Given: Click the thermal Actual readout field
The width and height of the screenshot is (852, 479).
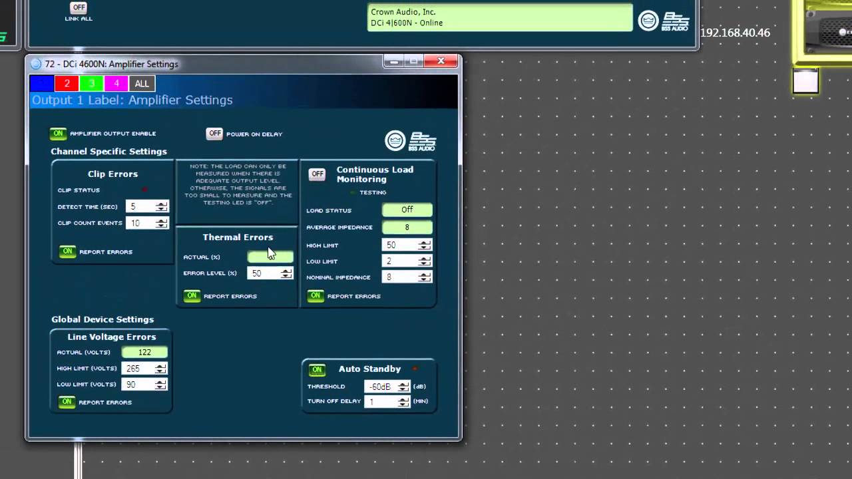Looking at the screenshot, I should (x=270, y=257).
